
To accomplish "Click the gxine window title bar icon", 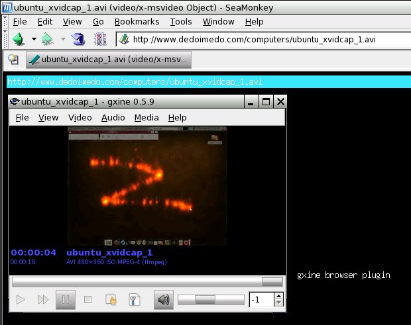I will tap(15, 101).
